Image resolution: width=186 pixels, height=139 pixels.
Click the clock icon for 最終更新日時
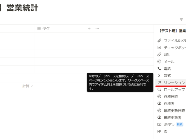pos(159,110)
